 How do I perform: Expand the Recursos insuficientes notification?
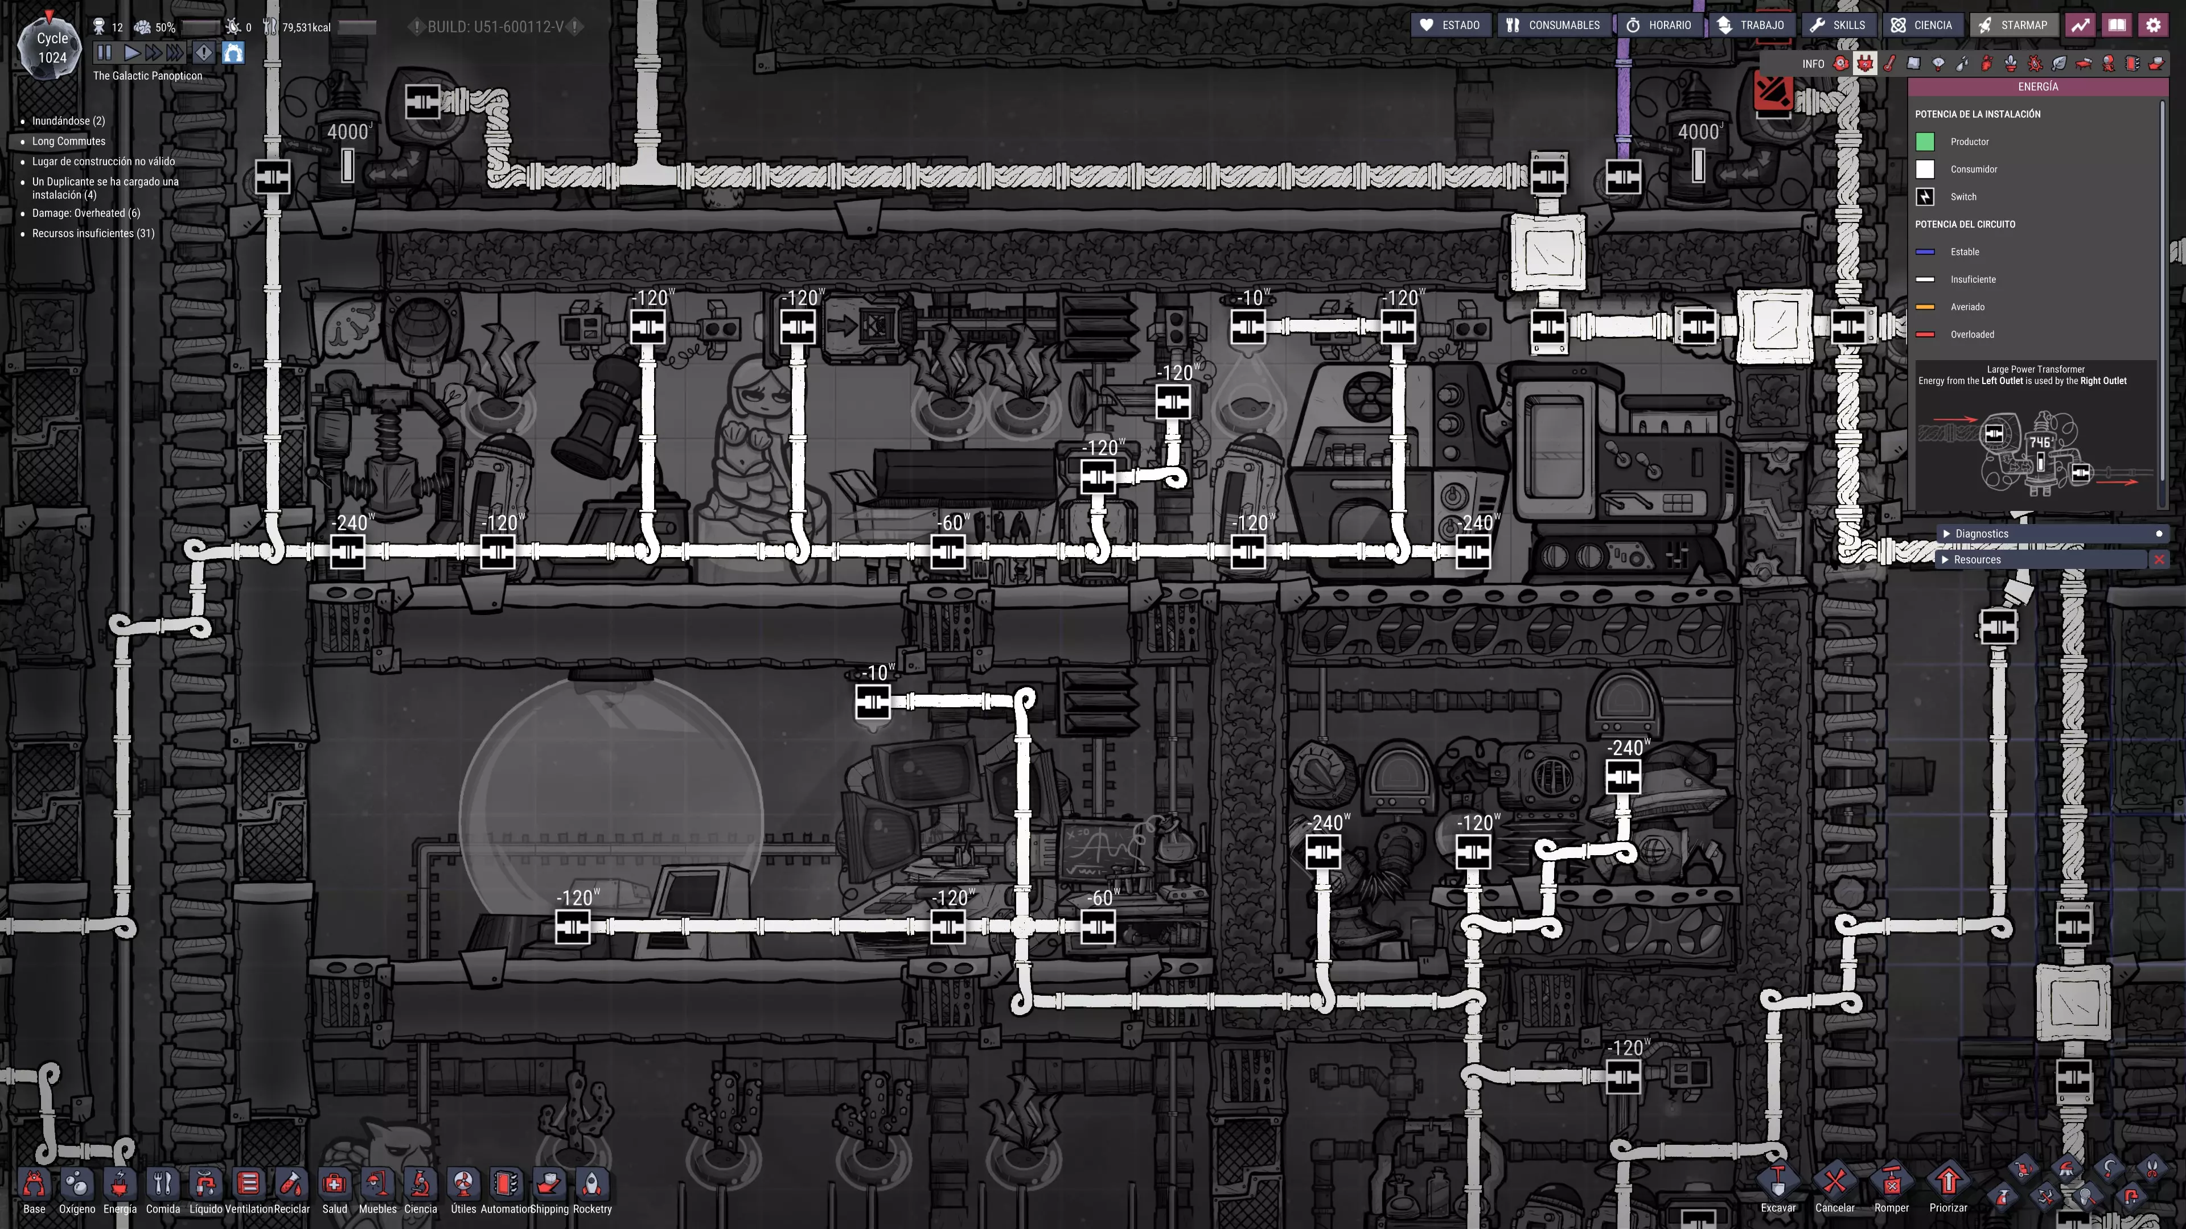coord(93,233)
